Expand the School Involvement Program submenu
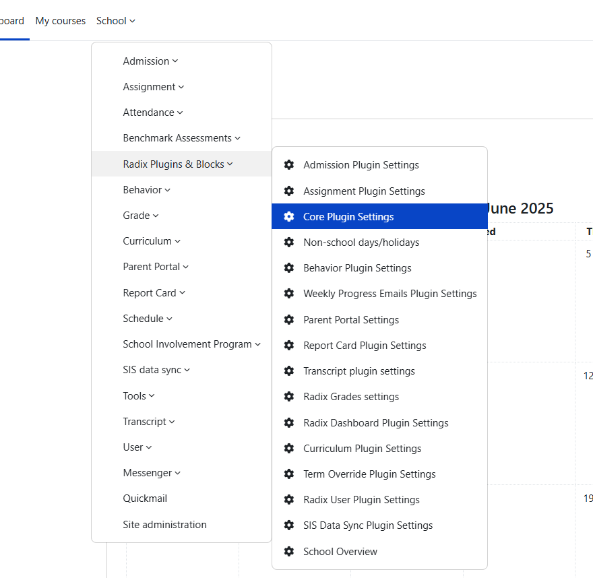Viewport: 593px width, 578px height. (191, 344)
